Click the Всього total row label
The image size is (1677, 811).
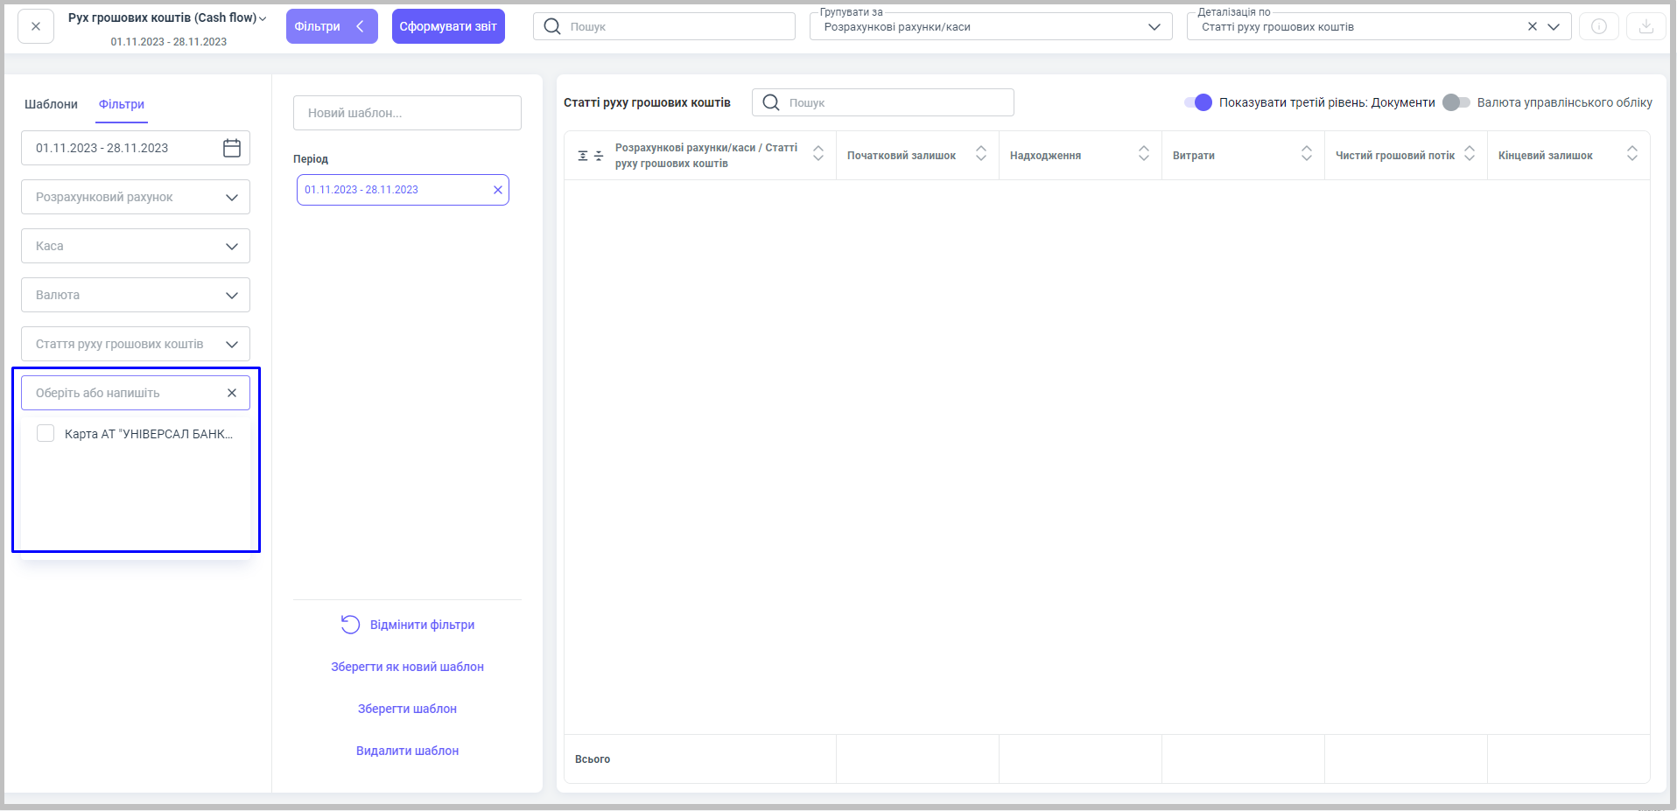593,759
